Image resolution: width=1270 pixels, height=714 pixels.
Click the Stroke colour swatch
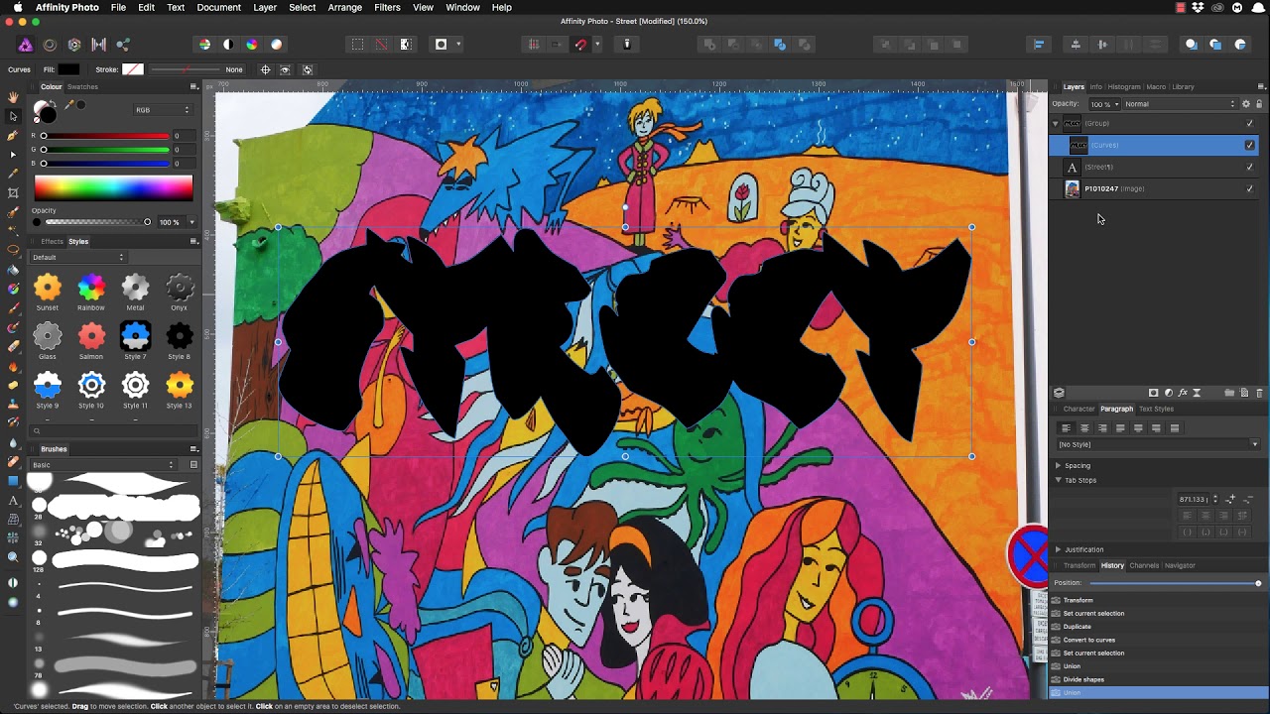[x=133, y=69]
